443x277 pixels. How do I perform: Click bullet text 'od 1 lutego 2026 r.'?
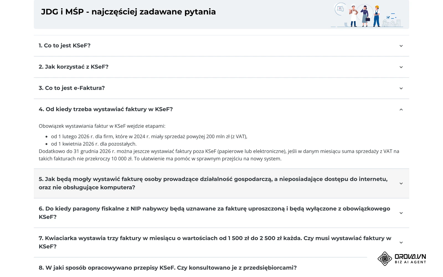coord(149,137)
